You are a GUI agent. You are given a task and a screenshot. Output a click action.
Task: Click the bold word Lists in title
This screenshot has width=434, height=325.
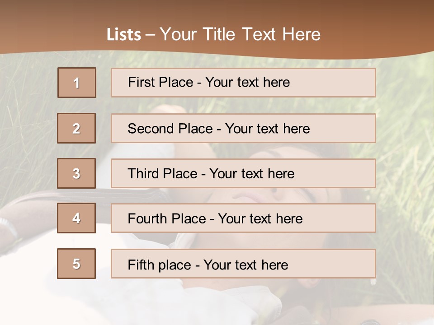[124, 35]
